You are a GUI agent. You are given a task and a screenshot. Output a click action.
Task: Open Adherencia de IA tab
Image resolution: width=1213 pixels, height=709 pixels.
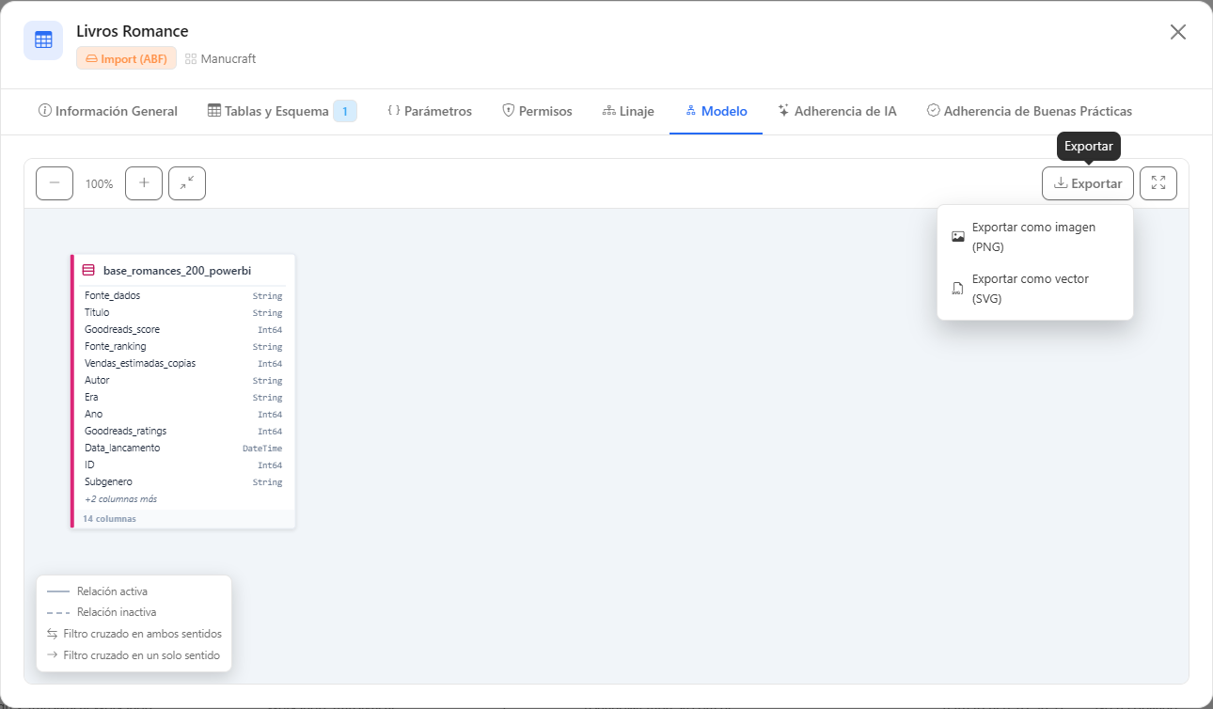pyautogui.click(x=837, y=111)
